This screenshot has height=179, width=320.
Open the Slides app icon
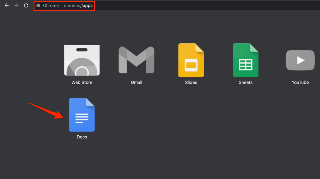click(191, 60)
